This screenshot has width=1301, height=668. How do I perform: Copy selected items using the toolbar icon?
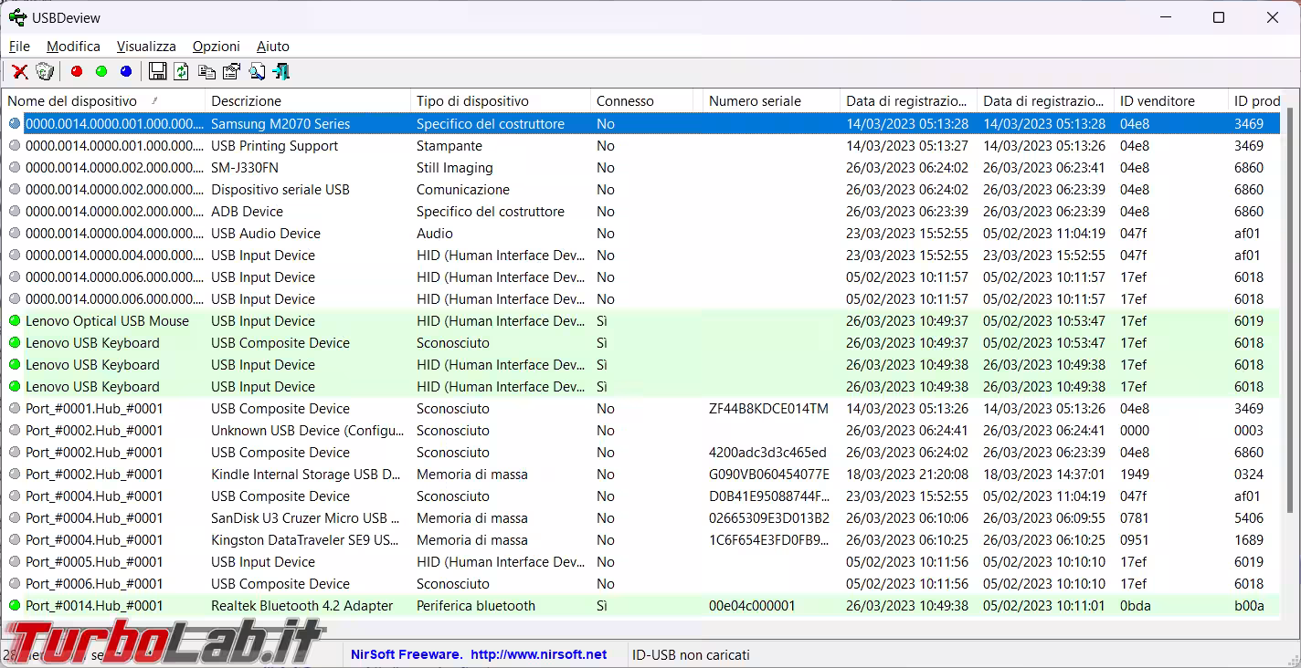[206, 71]
